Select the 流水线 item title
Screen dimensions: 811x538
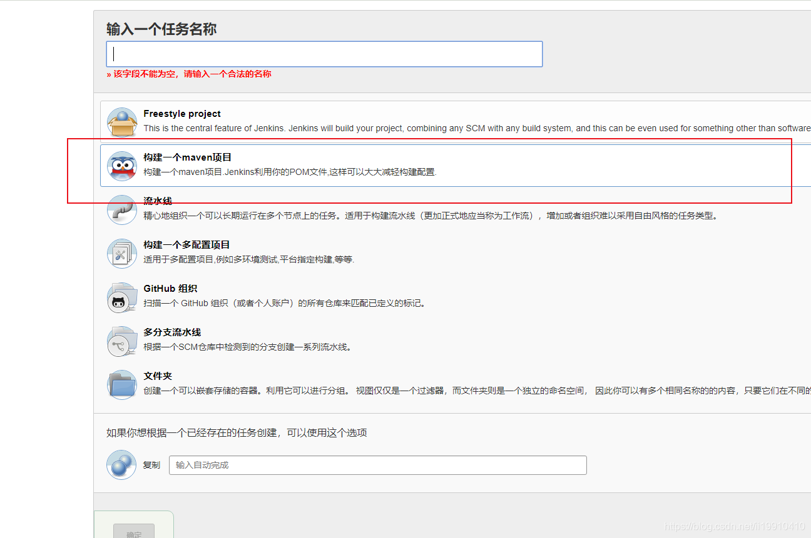pyautogui.click(x=158, y=201)
